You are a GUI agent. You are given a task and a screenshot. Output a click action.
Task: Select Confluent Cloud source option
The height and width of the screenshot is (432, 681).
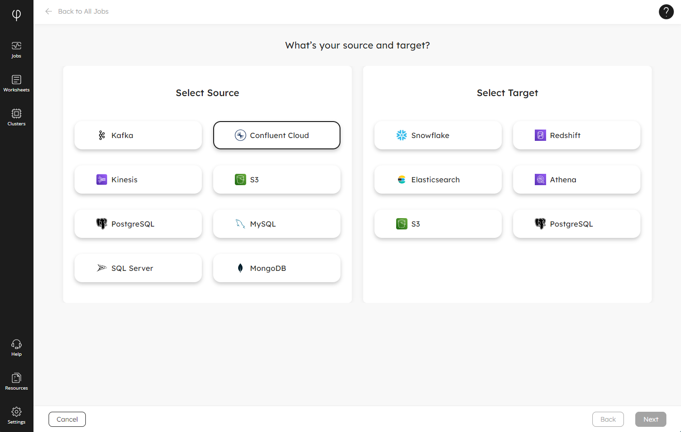[x=277, y=135]
